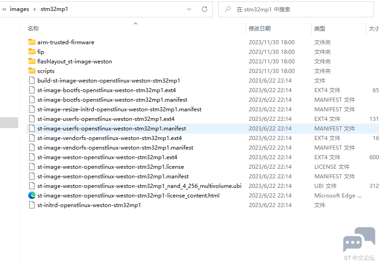Image resolution: width=379 pixels, height=265 pixels.
Task: Click the arm-trusted-firmware folder icon
Action: click(32, 42)
